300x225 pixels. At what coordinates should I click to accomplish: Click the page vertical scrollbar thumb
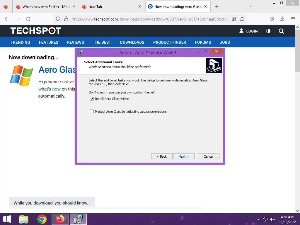click(297, 51)
